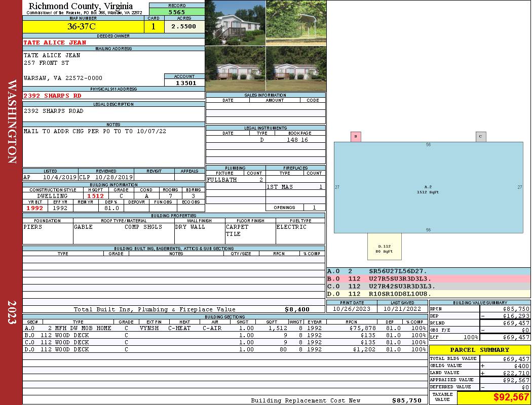Viewport: 532px width, 405px height.
Task: Select the gray C deck box in sketch
Action: 481,137
